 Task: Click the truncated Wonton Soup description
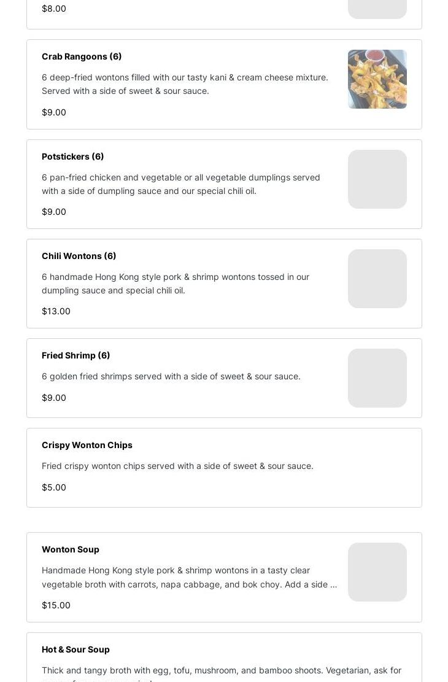pyautogui.click(x=189, y=577)
